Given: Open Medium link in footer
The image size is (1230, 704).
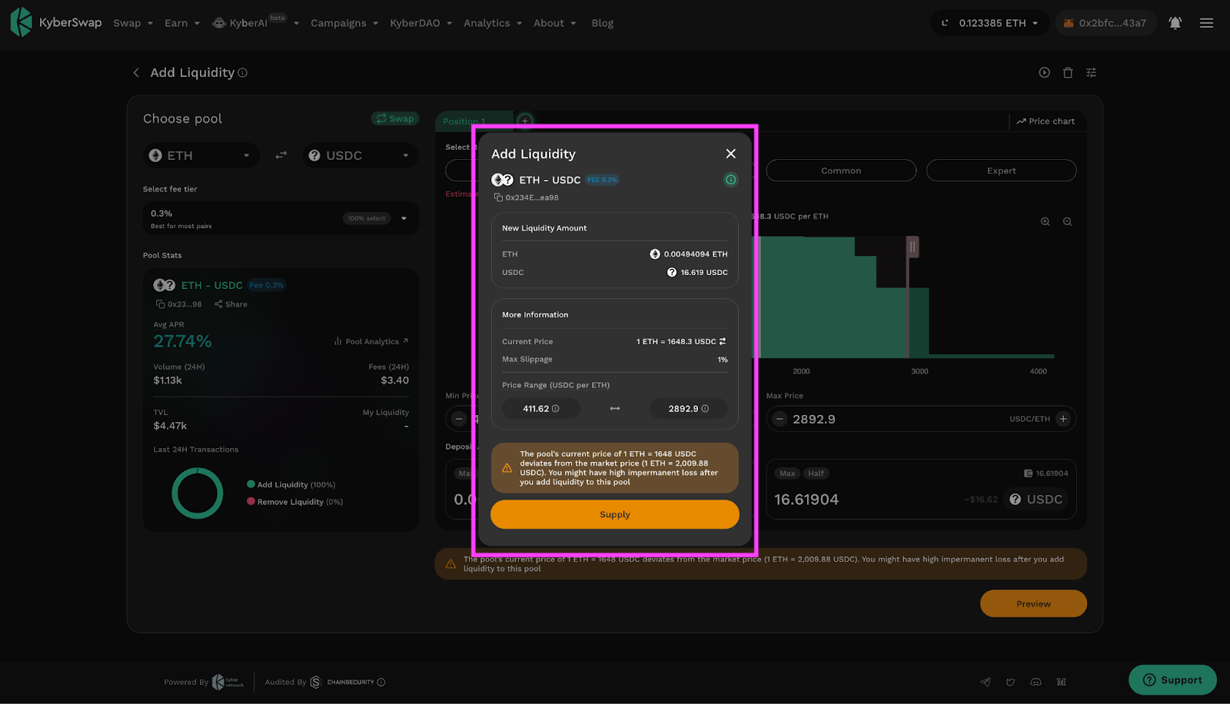Looking at the screenshot, I should 1062,682.
